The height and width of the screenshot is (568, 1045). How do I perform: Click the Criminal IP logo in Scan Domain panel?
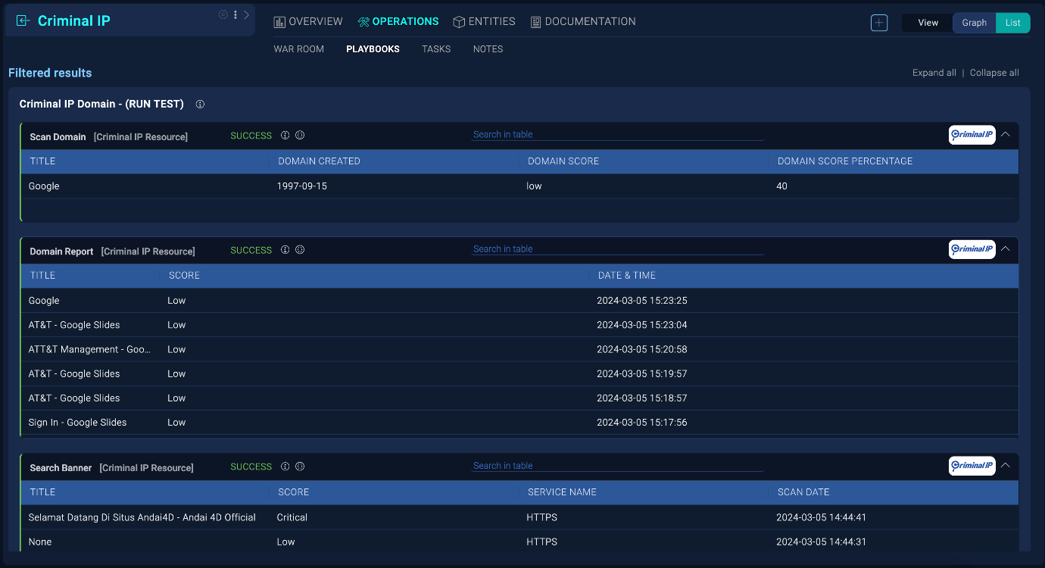tap(972, 135)
